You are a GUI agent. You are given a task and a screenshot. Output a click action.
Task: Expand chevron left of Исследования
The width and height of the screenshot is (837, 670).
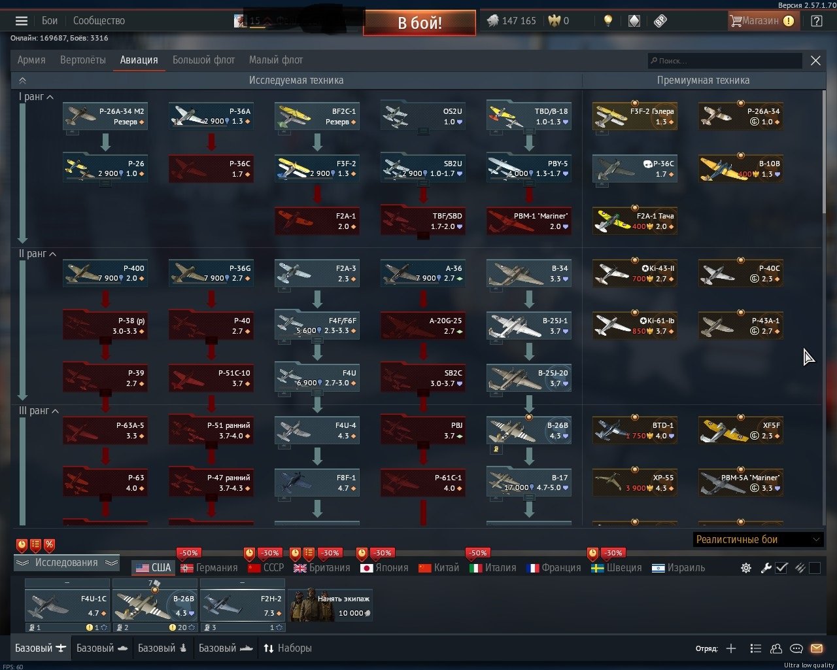23,563
